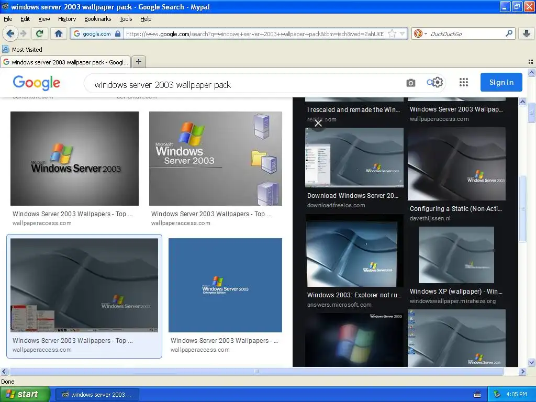The height and width of the screenshot is (402, 536).
Task: Select the windows server 2003 wallpaper pack tab
Action: click(65, 62)
